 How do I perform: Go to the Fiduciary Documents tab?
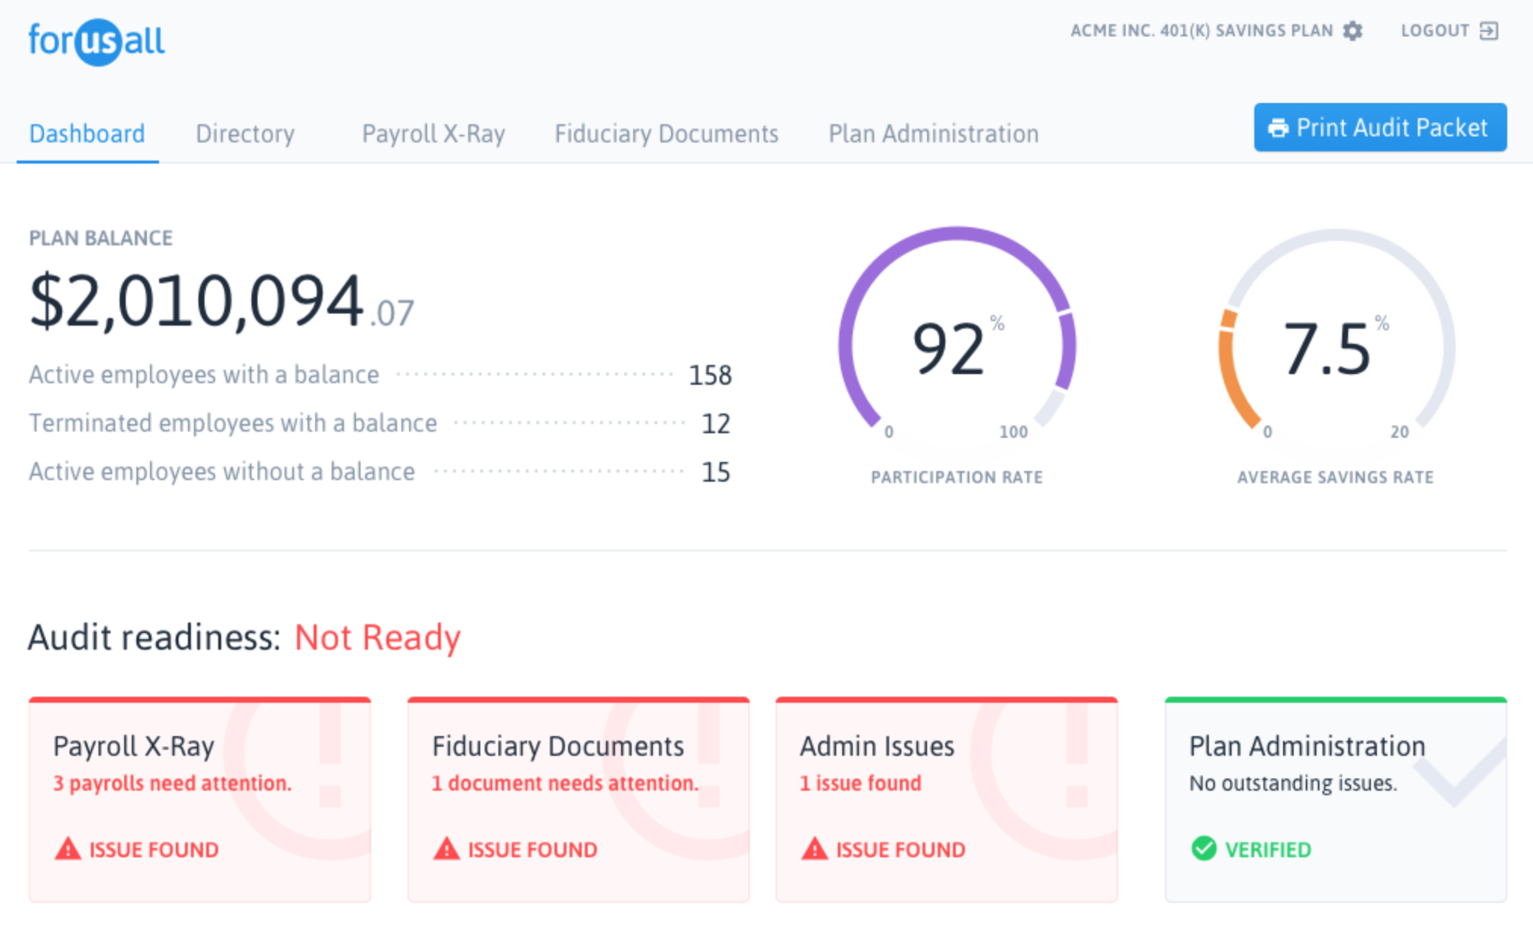pos(666,134)
